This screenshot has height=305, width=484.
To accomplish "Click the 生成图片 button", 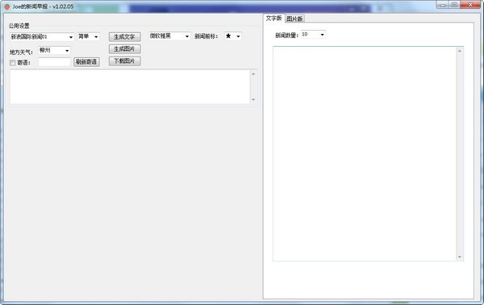I will tap(125, 48).
